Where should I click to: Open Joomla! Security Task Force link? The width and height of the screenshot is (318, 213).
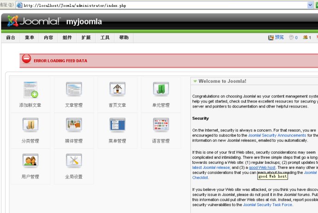tap(267, 205)
